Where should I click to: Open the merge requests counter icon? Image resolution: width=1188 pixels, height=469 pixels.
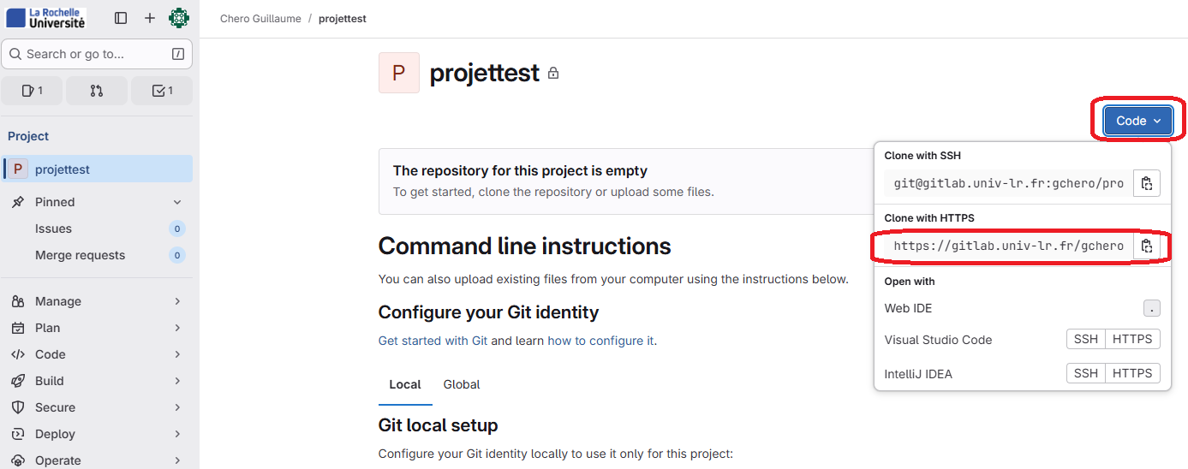pos(97,91)
